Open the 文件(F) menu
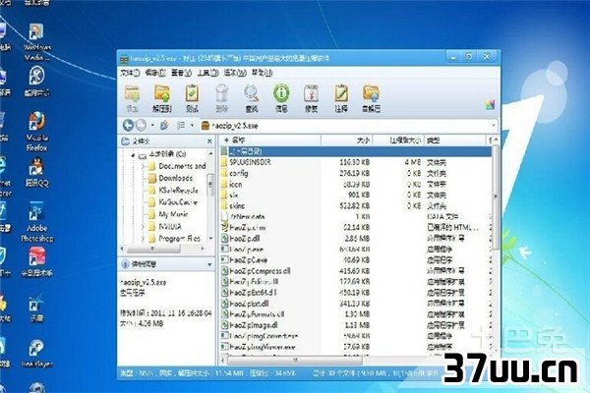The width and height of the screenshot is (590, 393). pyautogui.click(x=130, y=73)
